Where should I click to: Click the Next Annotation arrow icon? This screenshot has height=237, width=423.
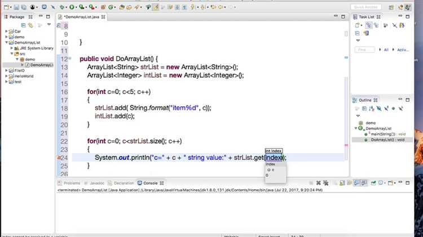pos(193,7)
